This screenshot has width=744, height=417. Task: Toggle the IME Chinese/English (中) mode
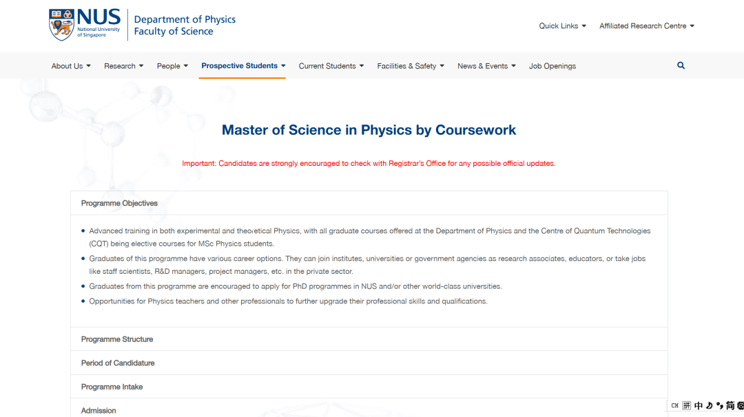point(699,406)
